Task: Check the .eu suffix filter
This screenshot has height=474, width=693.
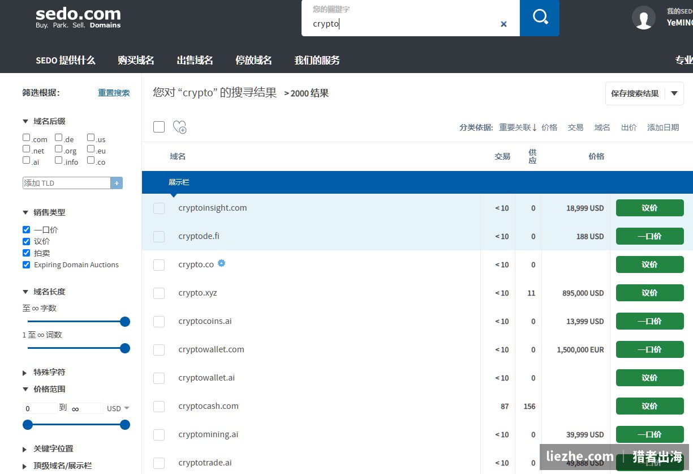Action: [x=91, y=149]
